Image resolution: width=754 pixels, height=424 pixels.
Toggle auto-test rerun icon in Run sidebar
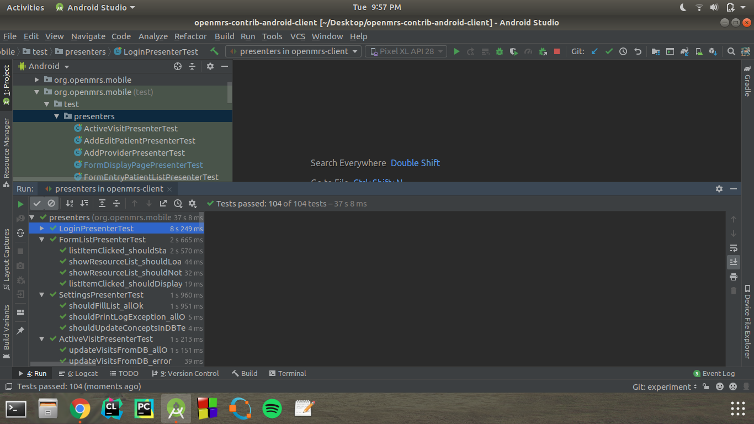[x=20, y=234]
